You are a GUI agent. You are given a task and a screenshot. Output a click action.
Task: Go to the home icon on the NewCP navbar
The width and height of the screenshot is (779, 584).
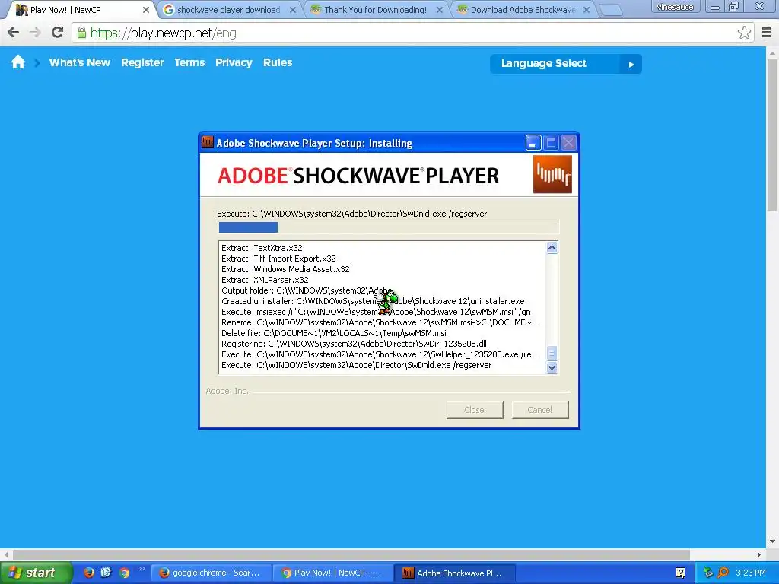coord(18,62)
